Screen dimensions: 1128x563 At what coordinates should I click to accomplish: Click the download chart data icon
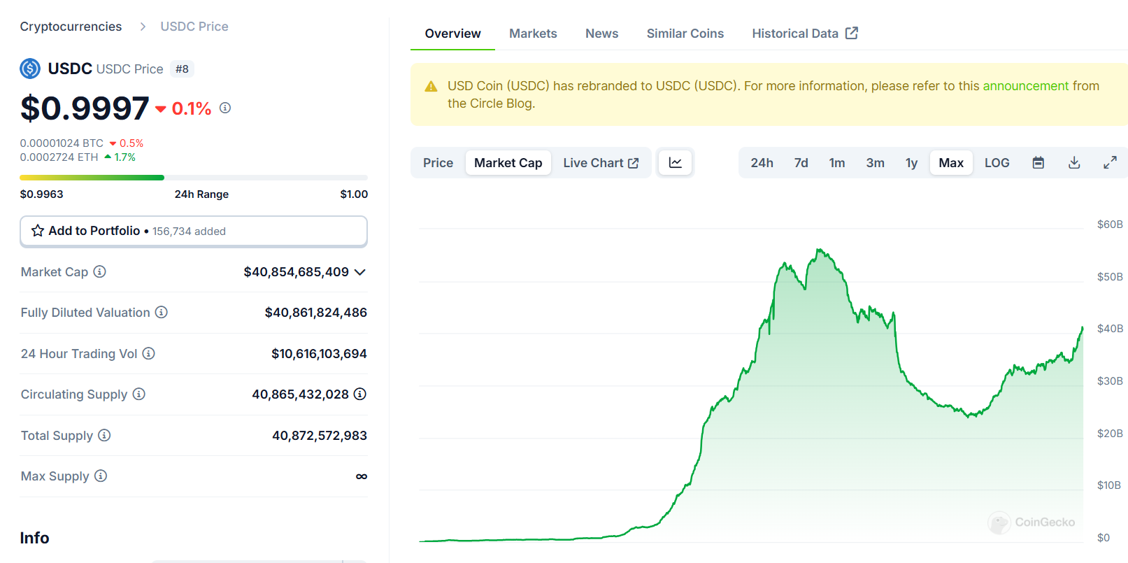point(1075,163)
